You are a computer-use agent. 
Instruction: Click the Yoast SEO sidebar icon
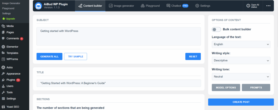point(3,107)
